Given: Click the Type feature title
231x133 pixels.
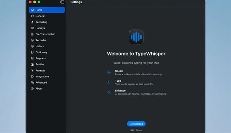Looking at the screenshot, I should [118, 81].
